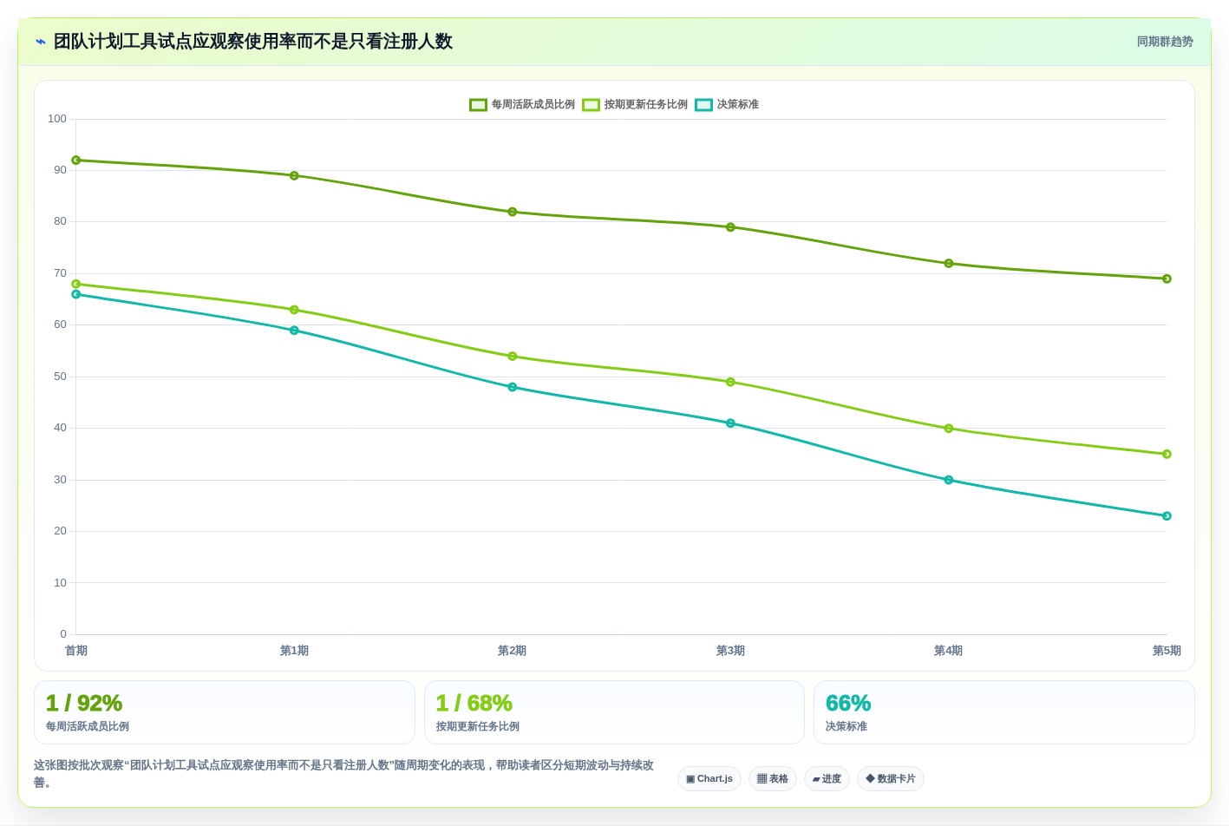The image size is (1229, 826).
Task: Select the 数据卡片 tag chip
Action: pos(891,778)
